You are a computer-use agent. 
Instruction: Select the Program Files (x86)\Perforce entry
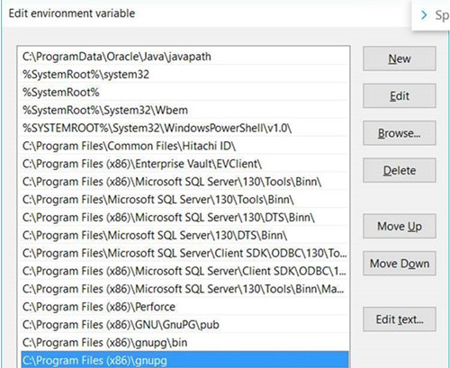(x=184, y=307)
